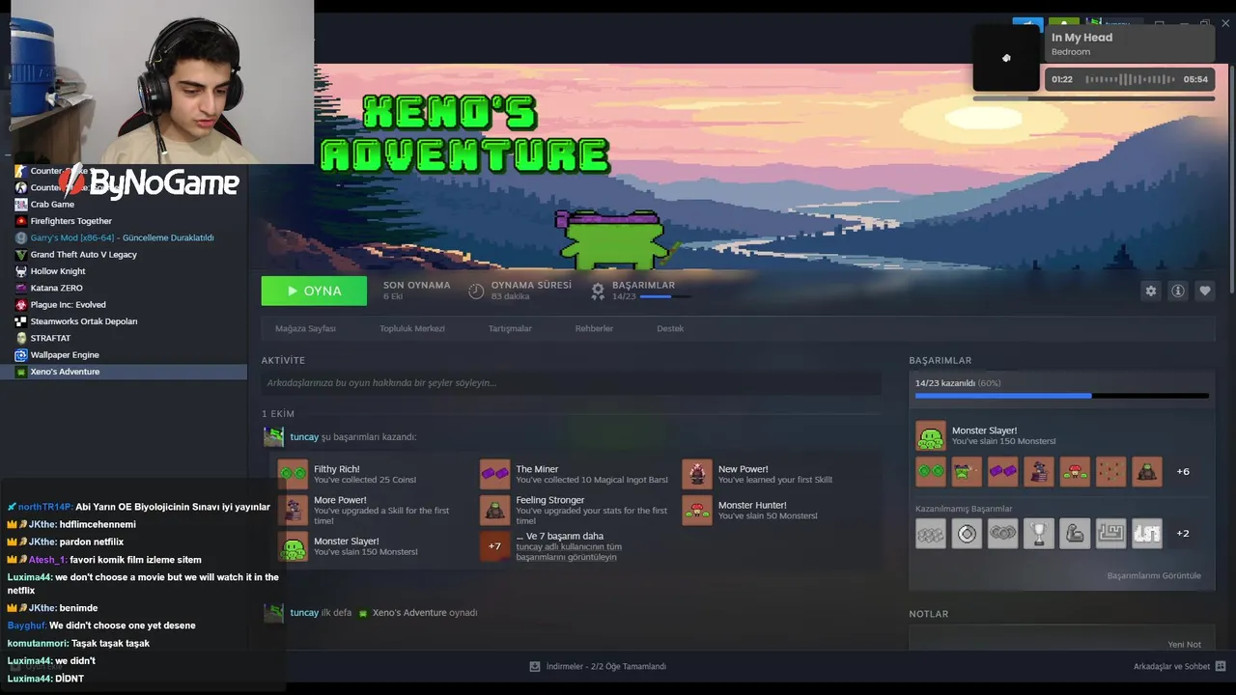This screenshot has height=695, width=1236.
Task: Click the Plague Inc: Evolved icon
Action: [x=20, y=305]
